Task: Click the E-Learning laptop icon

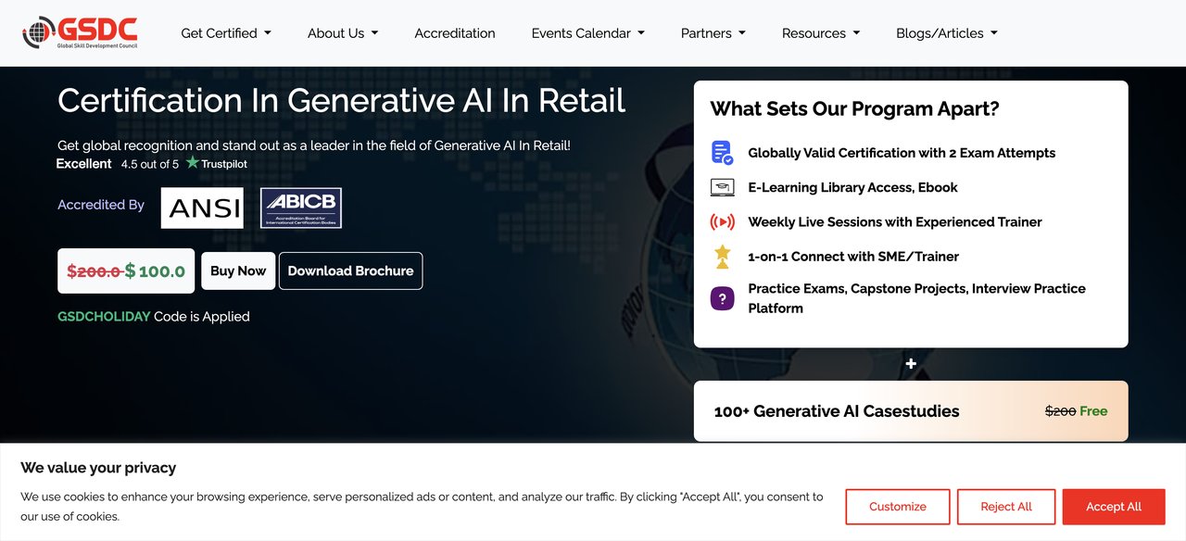Action: click(722, 187)
